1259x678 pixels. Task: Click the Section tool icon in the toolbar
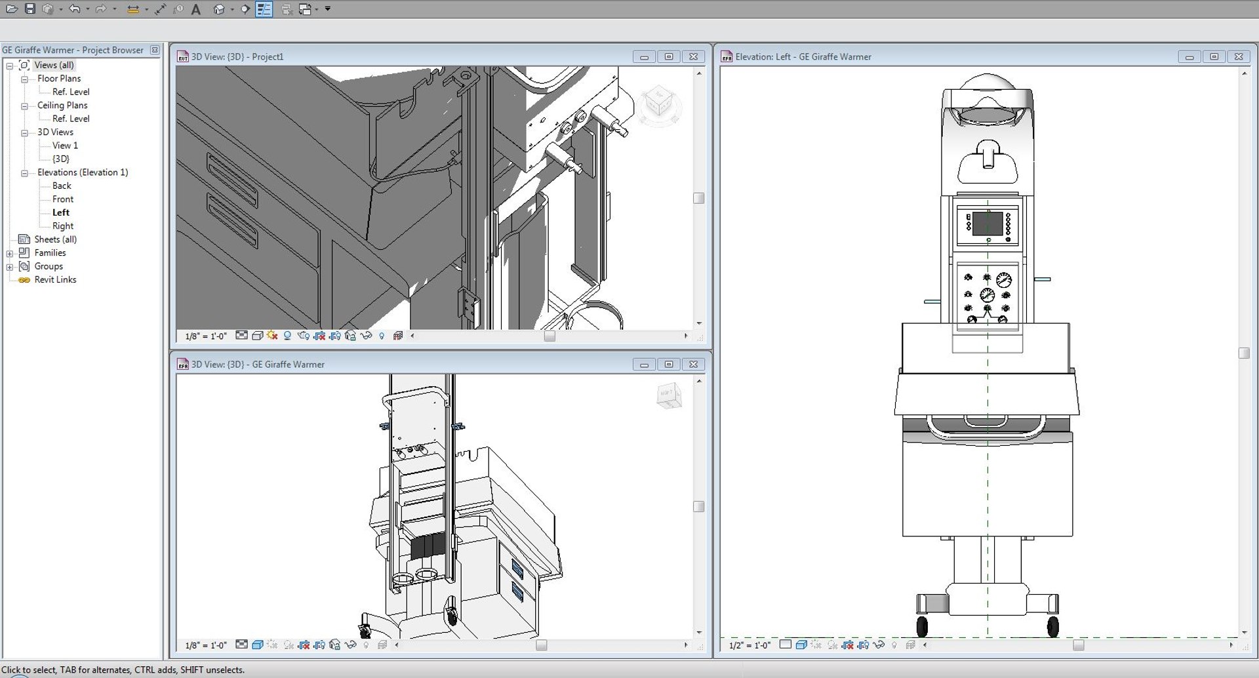(x=245, y=9)
